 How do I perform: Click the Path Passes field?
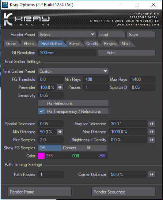[x=50, y=174]
